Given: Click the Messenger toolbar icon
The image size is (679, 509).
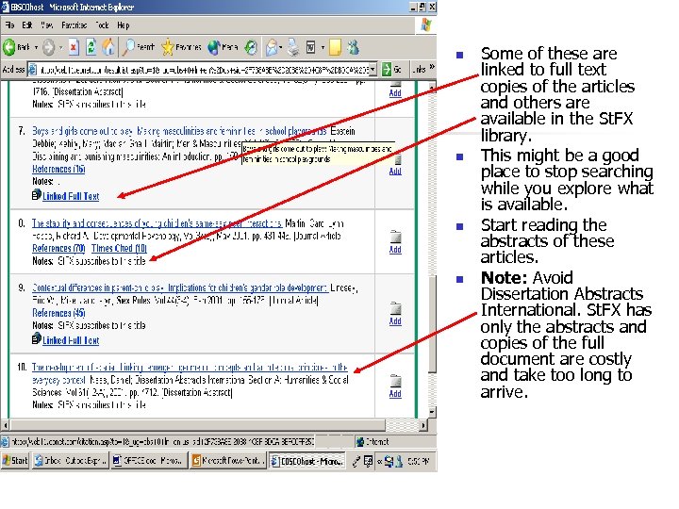Looking at the screenshot, I should pos(354,47).
